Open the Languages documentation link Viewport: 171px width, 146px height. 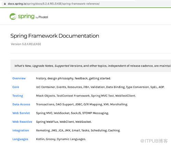point(20,139)
